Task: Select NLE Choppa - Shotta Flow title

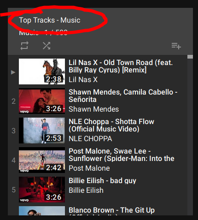Action: pos(111,125)
